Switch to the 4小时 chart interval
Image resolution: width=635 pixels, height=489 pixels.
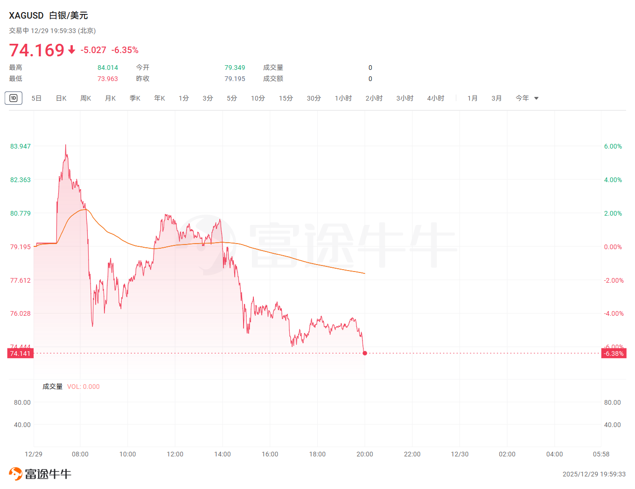[435, 98]
